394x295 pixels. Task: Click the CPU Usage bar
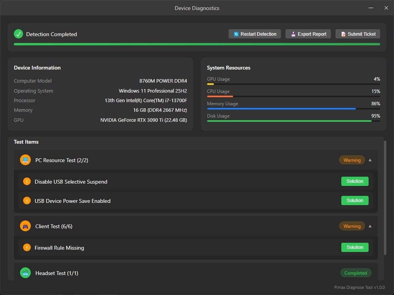[x=293, y=96]
